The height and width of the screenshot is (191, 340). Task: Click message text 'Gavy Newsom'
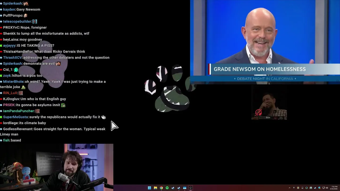tap(28, 10)
